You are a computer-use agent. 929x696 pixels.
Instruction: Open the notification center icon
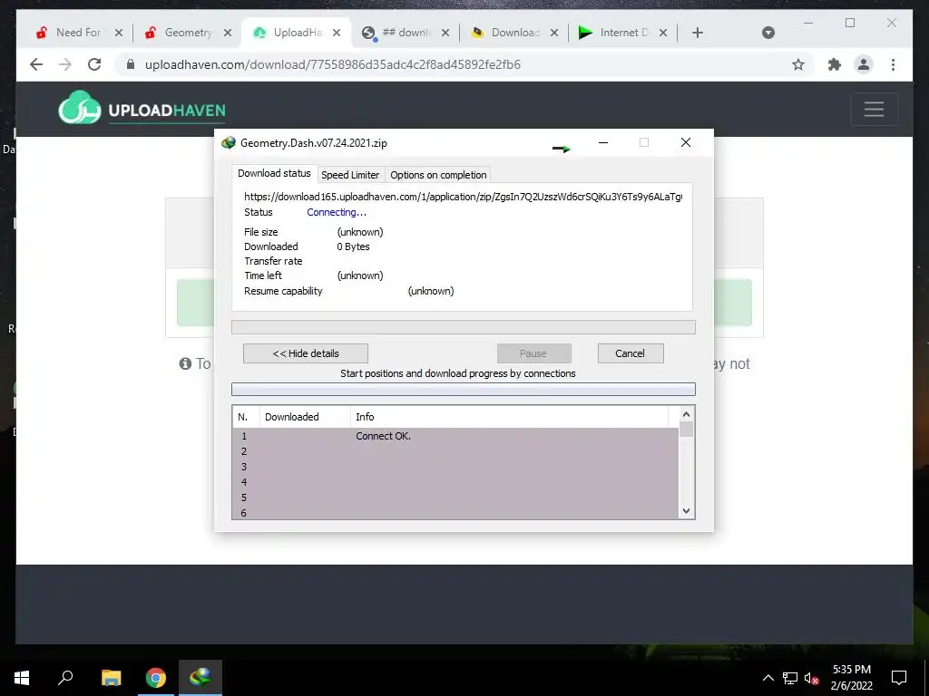[x=899, y=678]
